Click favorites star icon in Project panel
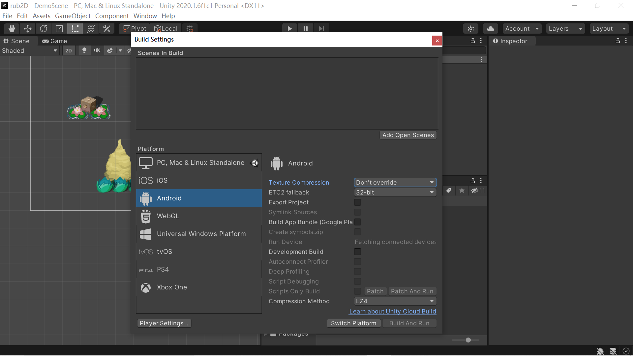This screenshot has width=633, height=356. pyautogui.click(x=462, y=191)
